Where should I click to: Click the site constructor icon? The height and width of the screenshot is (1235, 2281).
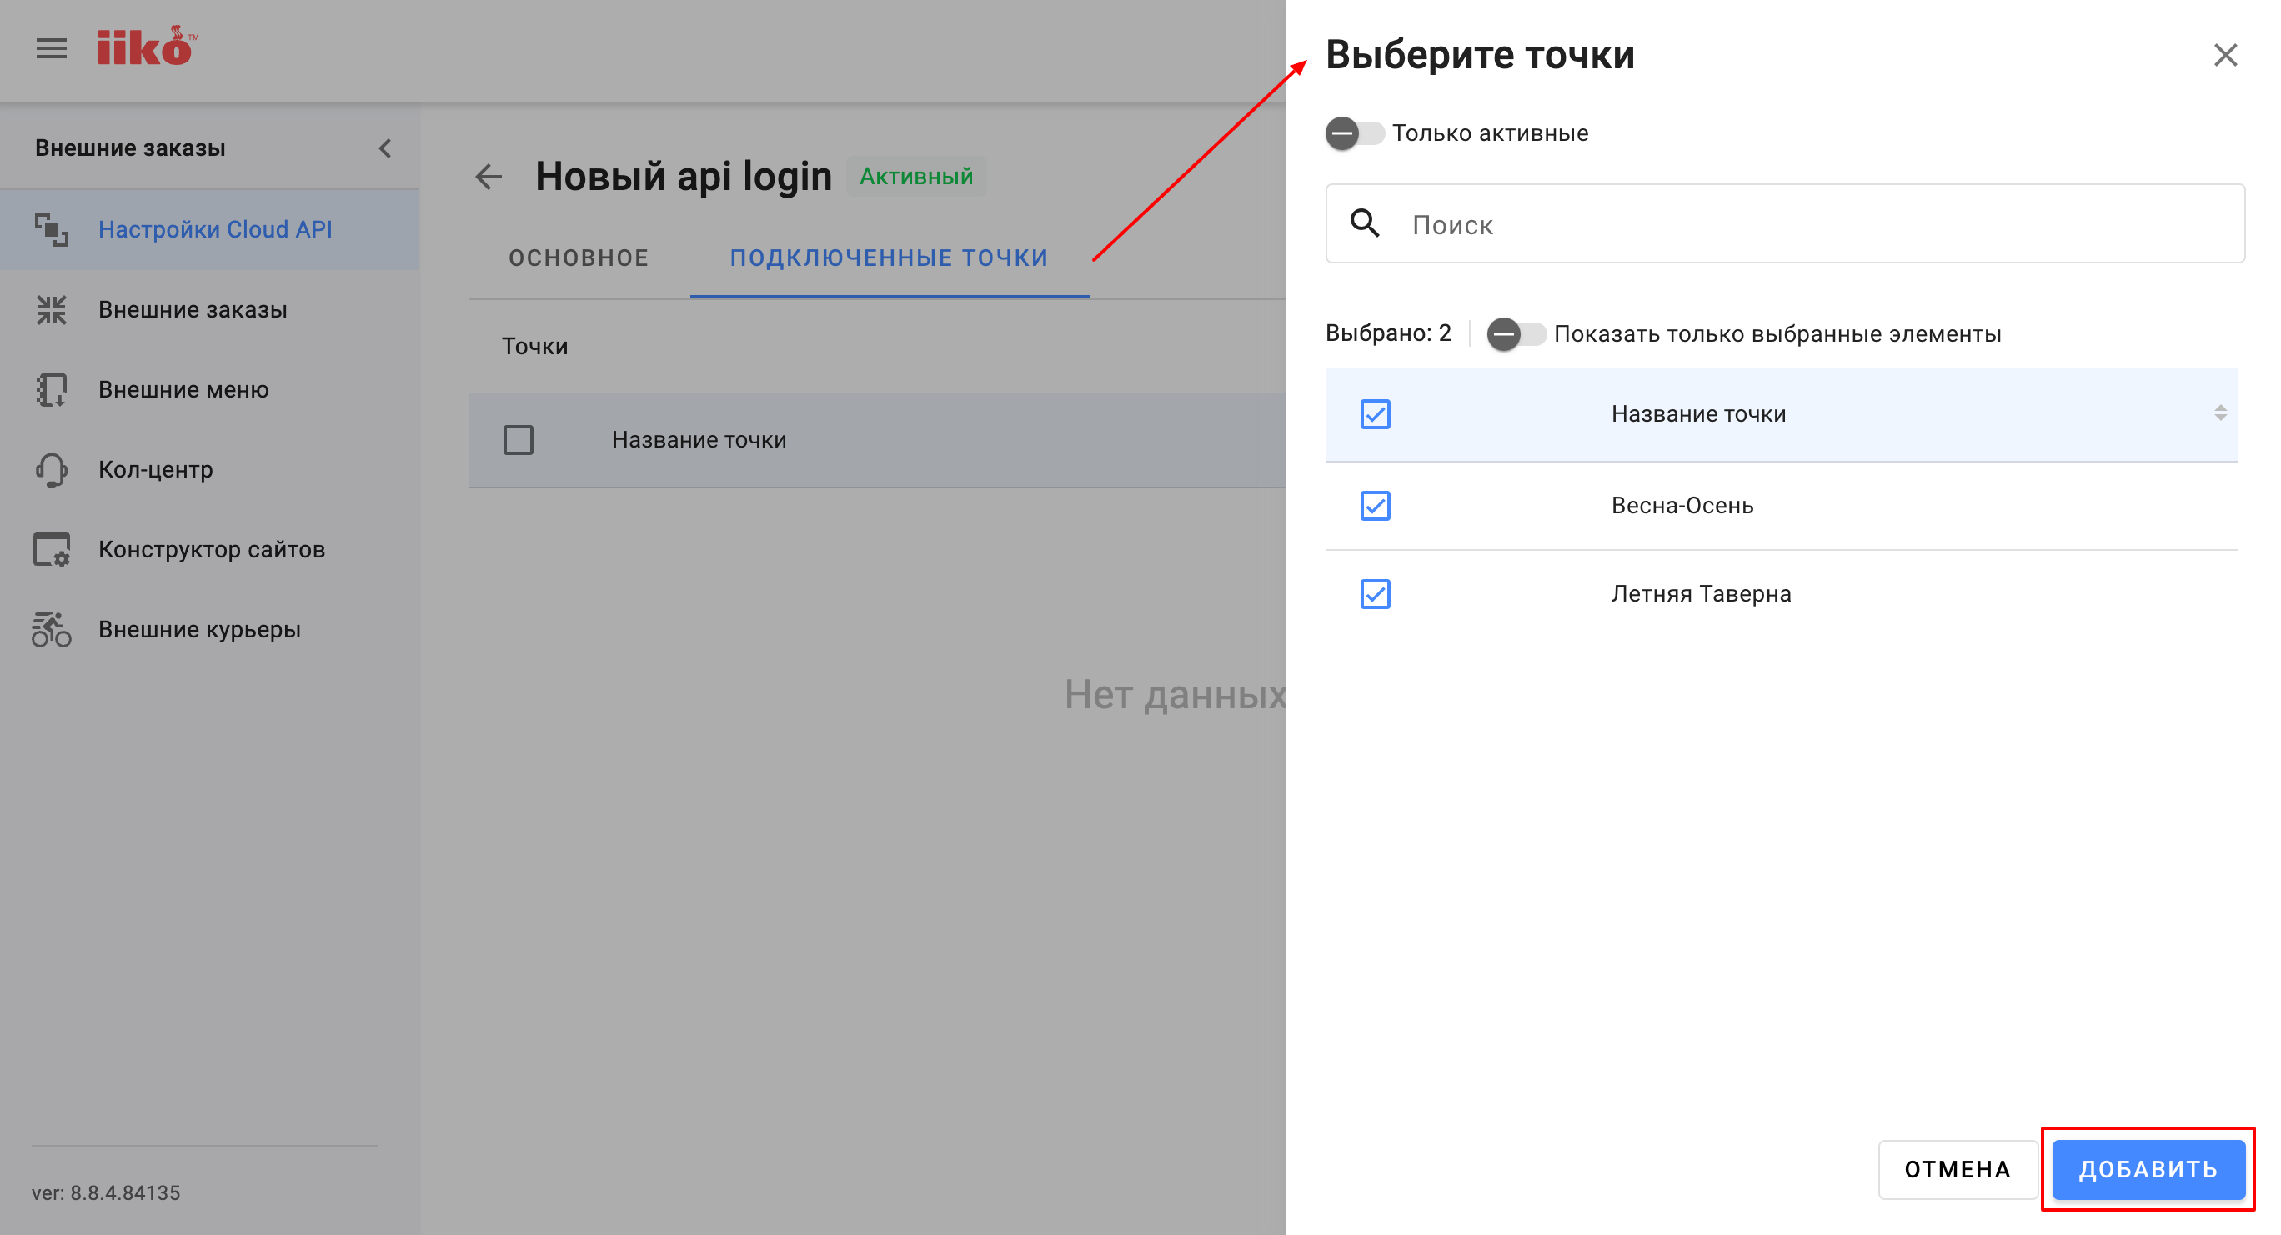click(x=52, y=550)
